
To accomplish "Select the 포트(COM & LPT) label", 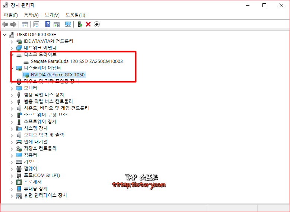I will pyautogui.click(x=42, y=175).
